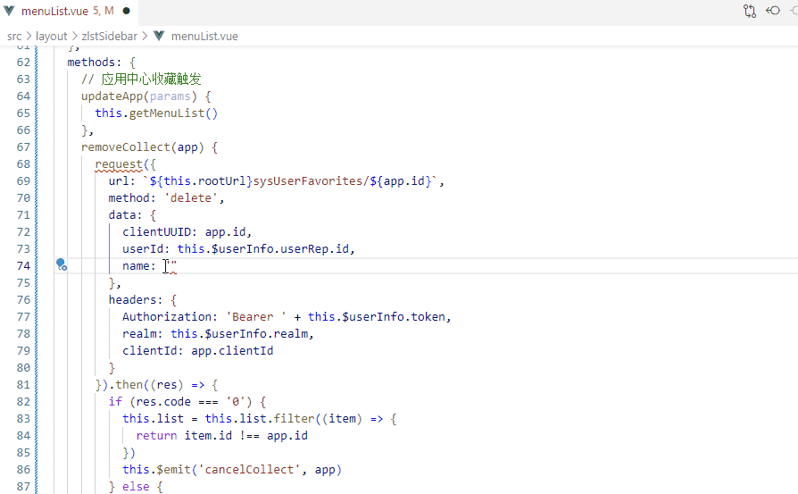
Task: Click the getMenuList call on line 65
Action: click(164, 113)
